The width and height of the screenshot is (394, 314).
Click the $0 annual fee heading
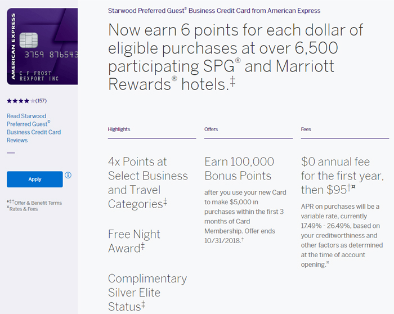342,176
